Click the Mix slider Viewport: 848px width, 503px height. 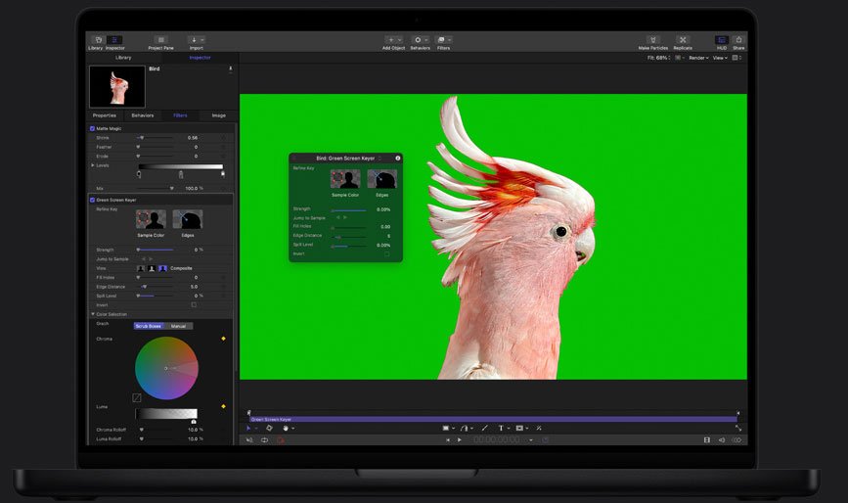coord(156,188)
